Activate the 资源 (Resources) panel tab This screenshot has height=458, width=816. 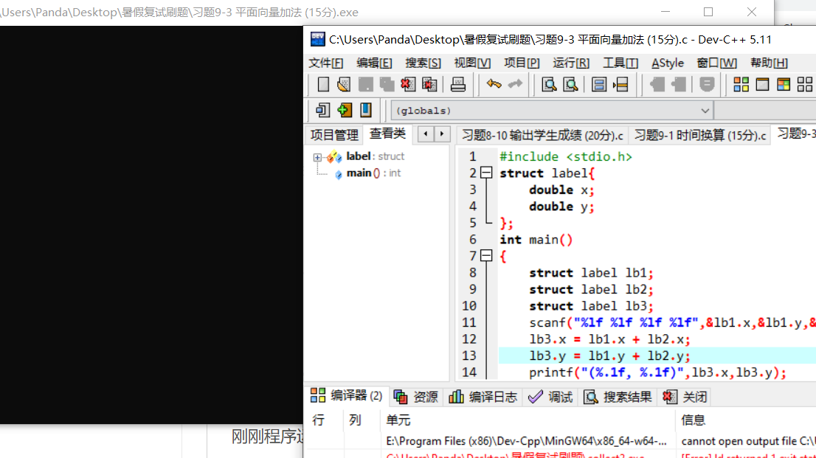click(x=415, y=397)
